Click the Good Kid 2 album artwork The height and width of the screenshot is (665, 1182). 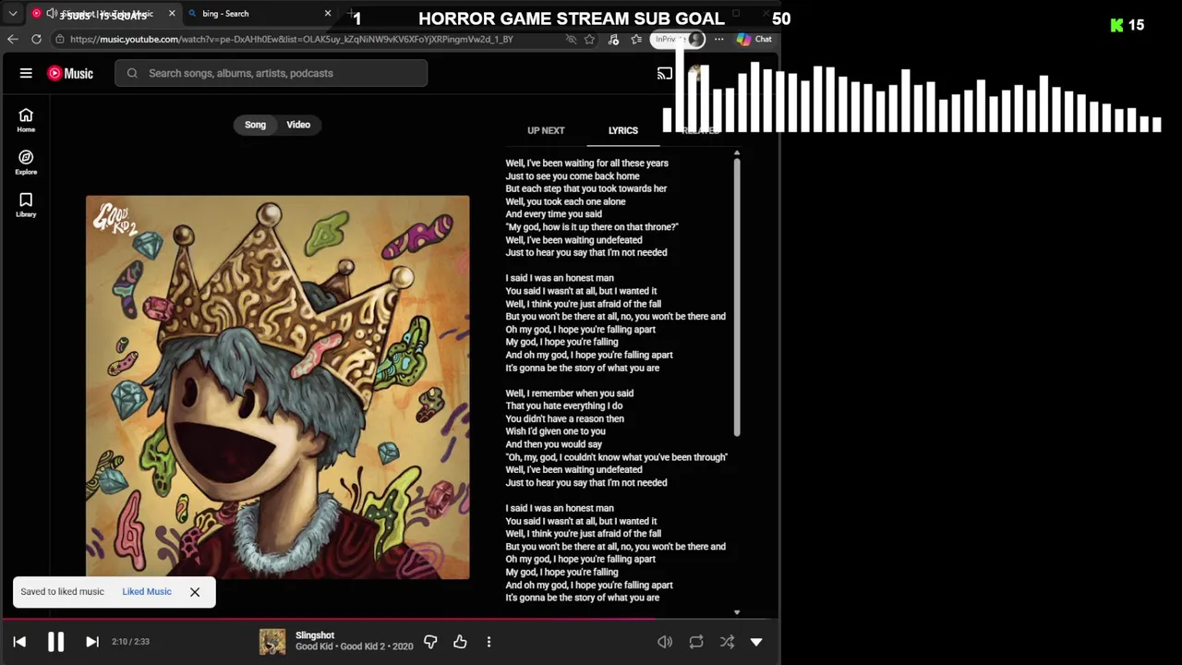point(277,387)
